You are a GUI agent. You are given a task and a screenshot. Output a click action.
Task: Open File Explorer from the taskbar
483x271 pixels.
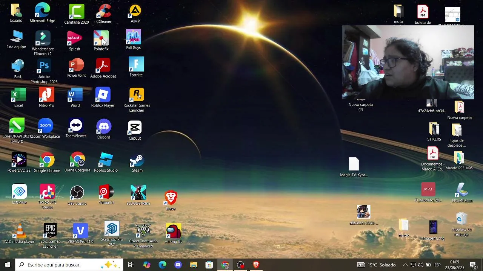194,265
